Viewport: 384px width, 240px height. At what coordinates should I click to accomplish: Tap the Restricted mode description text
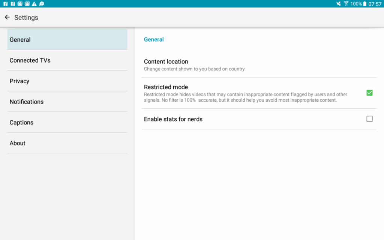(246, 97)
